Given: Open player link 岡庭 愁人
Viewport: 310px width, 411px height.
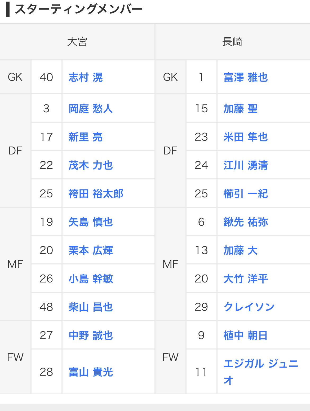Looking at the screenshot, I should [x=91, y=109].
